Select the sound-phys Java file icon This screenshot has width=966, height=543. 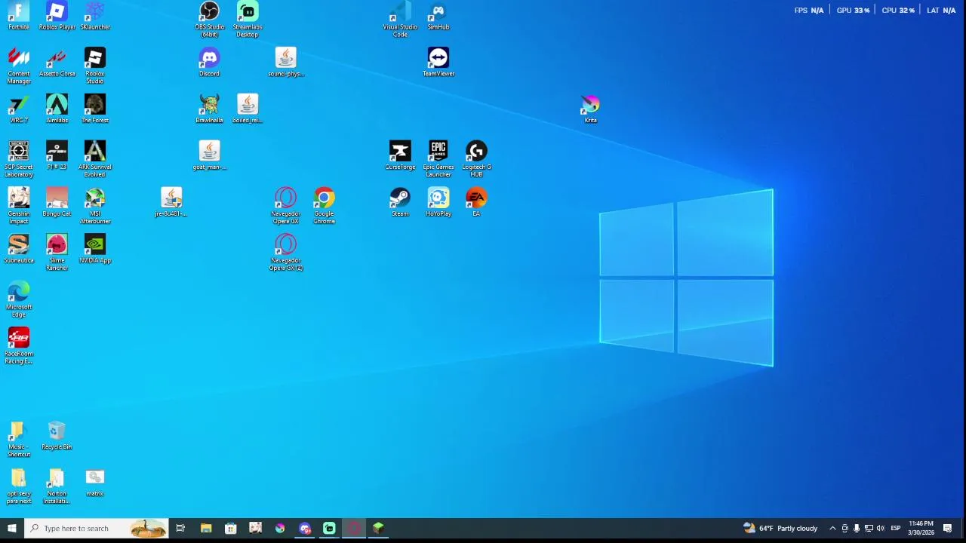tap(285, 63)
